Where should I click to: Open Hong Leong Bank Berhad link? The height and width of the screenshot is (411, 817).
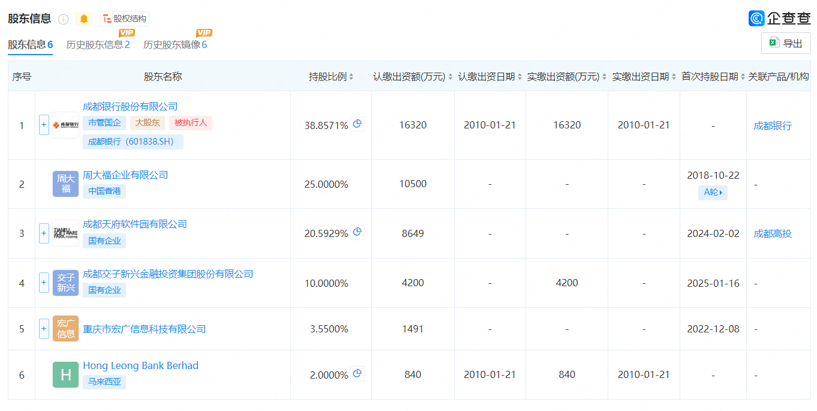click(x=141, y=366)
